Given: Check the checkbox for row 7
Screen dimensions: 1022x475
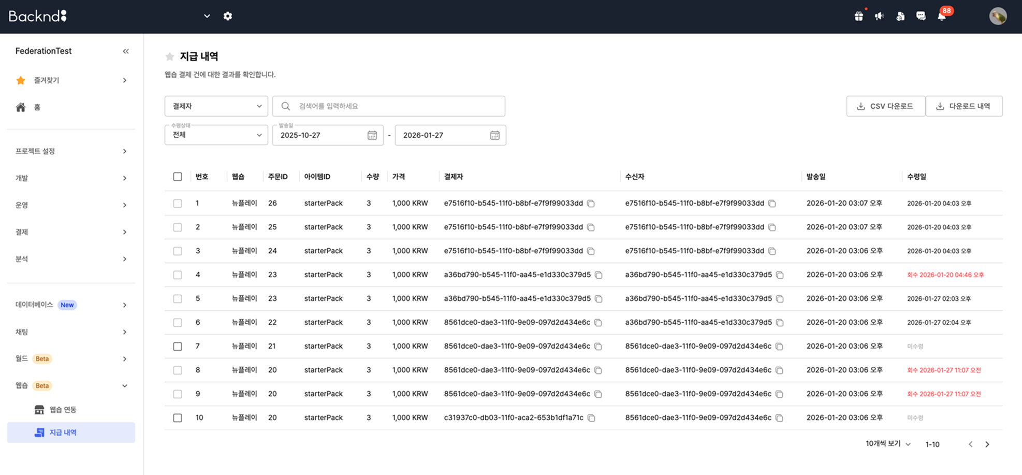Looking at the screenshot, I should pyautogui.click(x=178, y=347).
